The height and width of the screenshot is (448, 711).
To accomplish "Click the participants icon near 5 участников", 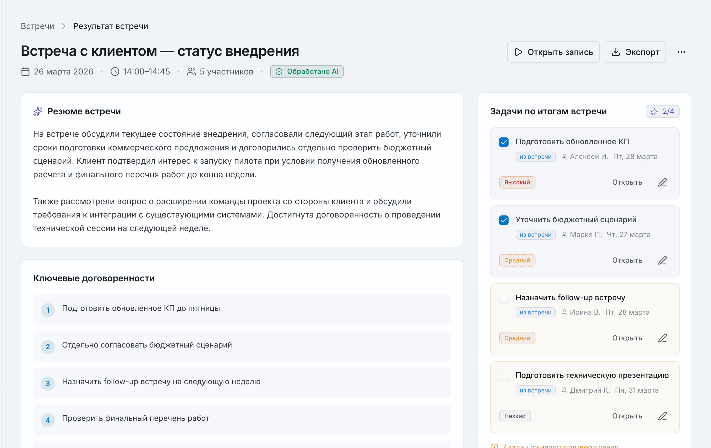I will click(x=191, y=72).
